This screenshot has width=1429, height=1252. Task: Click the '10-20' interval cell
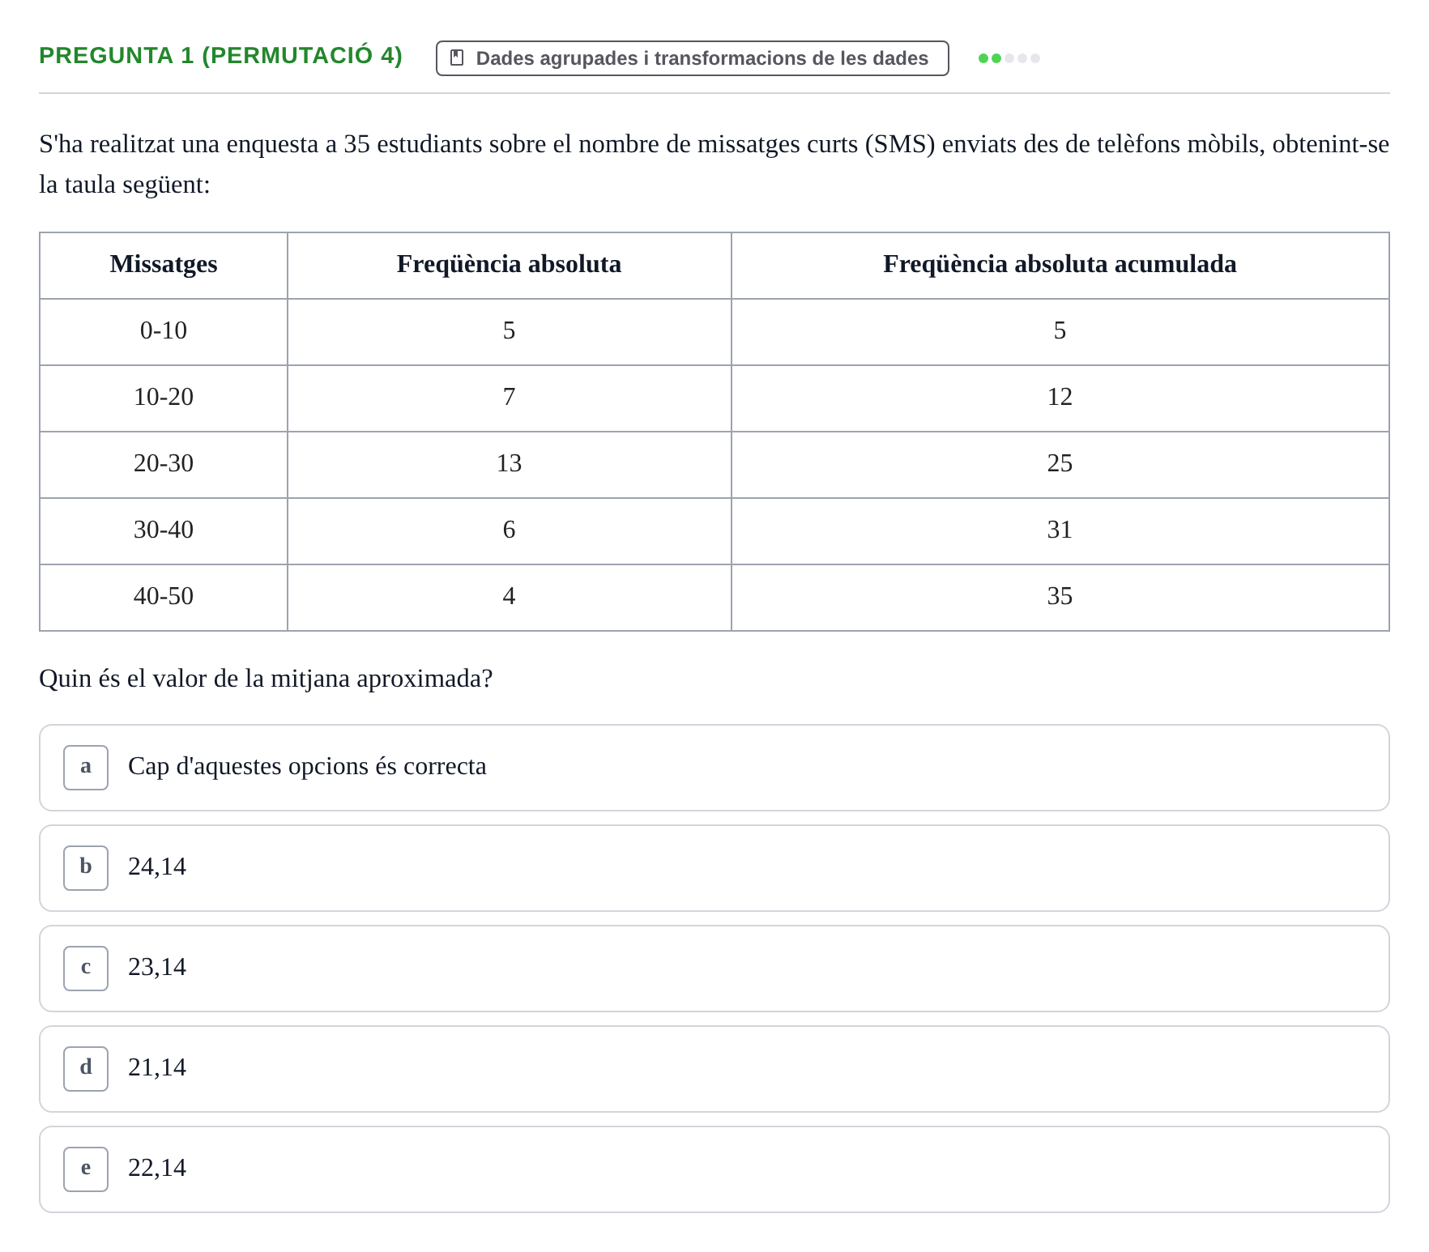coord(164,398)
